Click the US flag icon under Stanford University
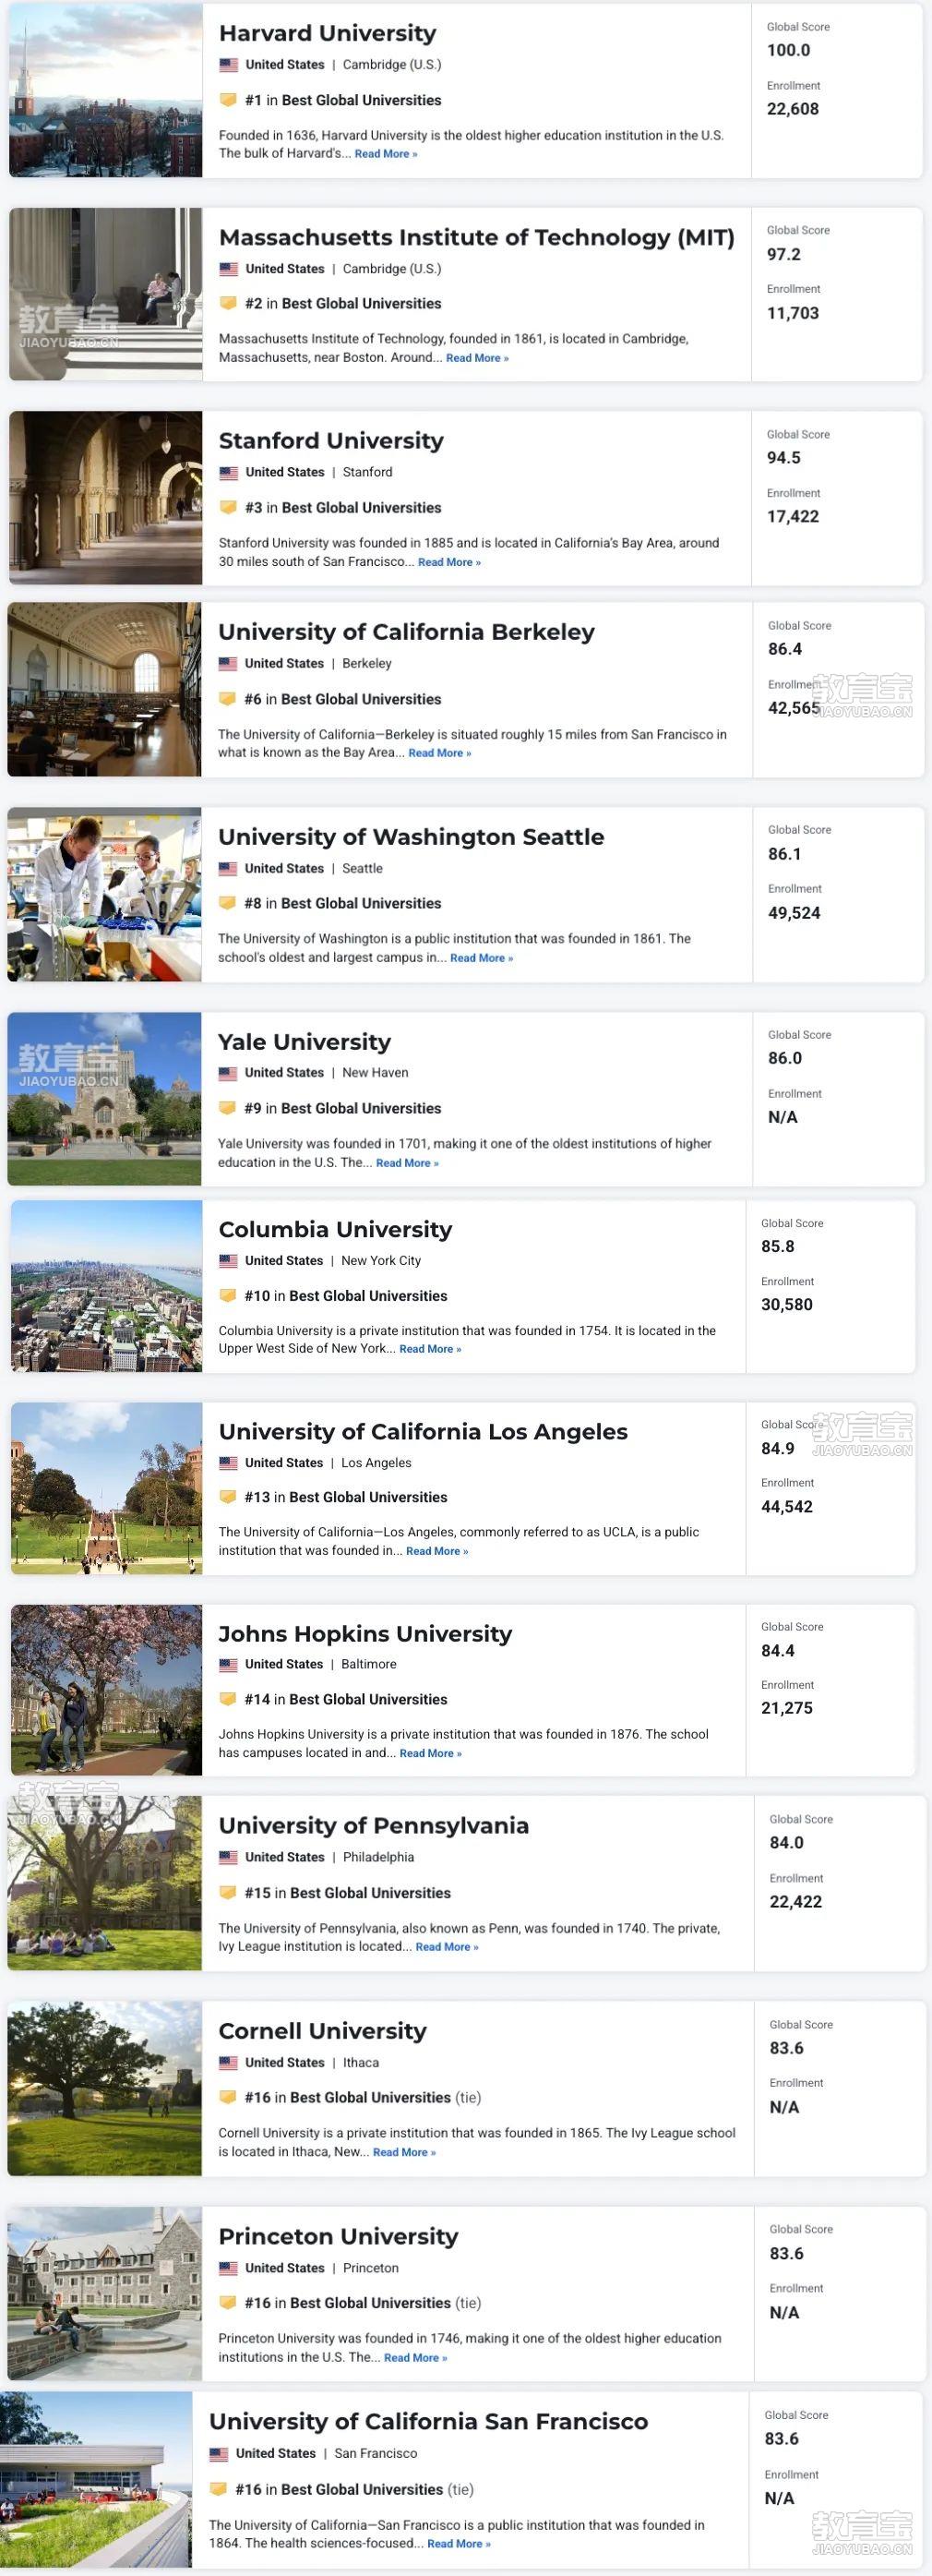This screenshot has width=932, height=2576. [x=229, y=473]
